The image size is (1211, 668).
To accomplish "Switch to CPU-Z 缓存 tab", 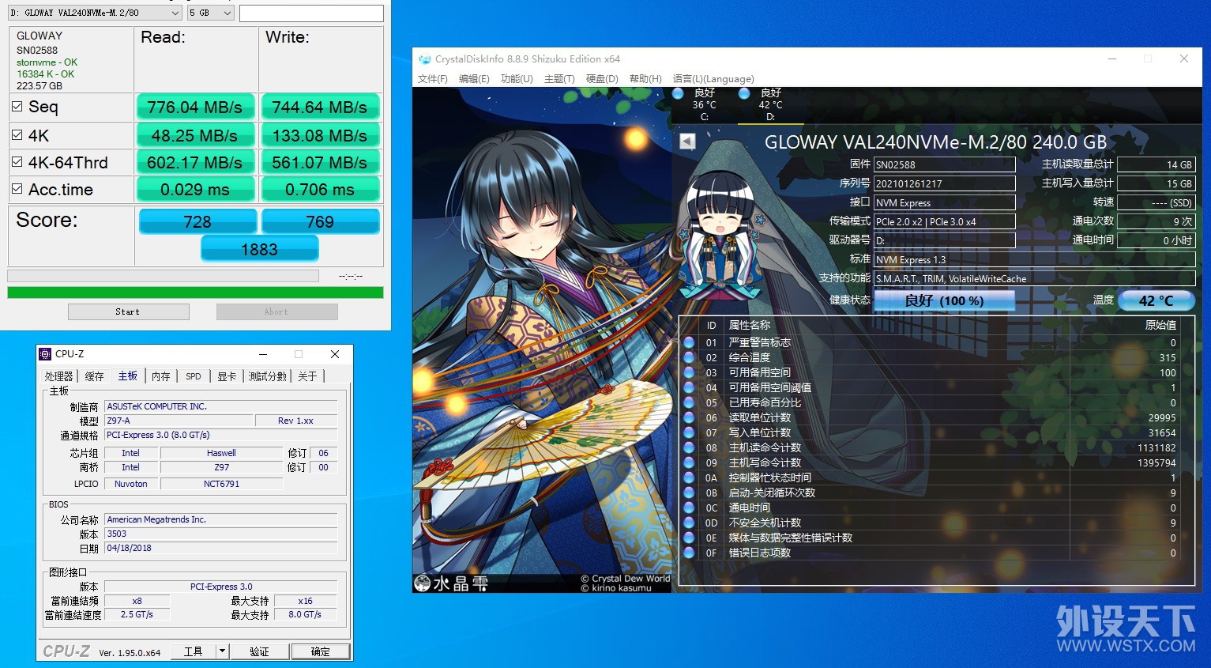I will pos(94,376).
